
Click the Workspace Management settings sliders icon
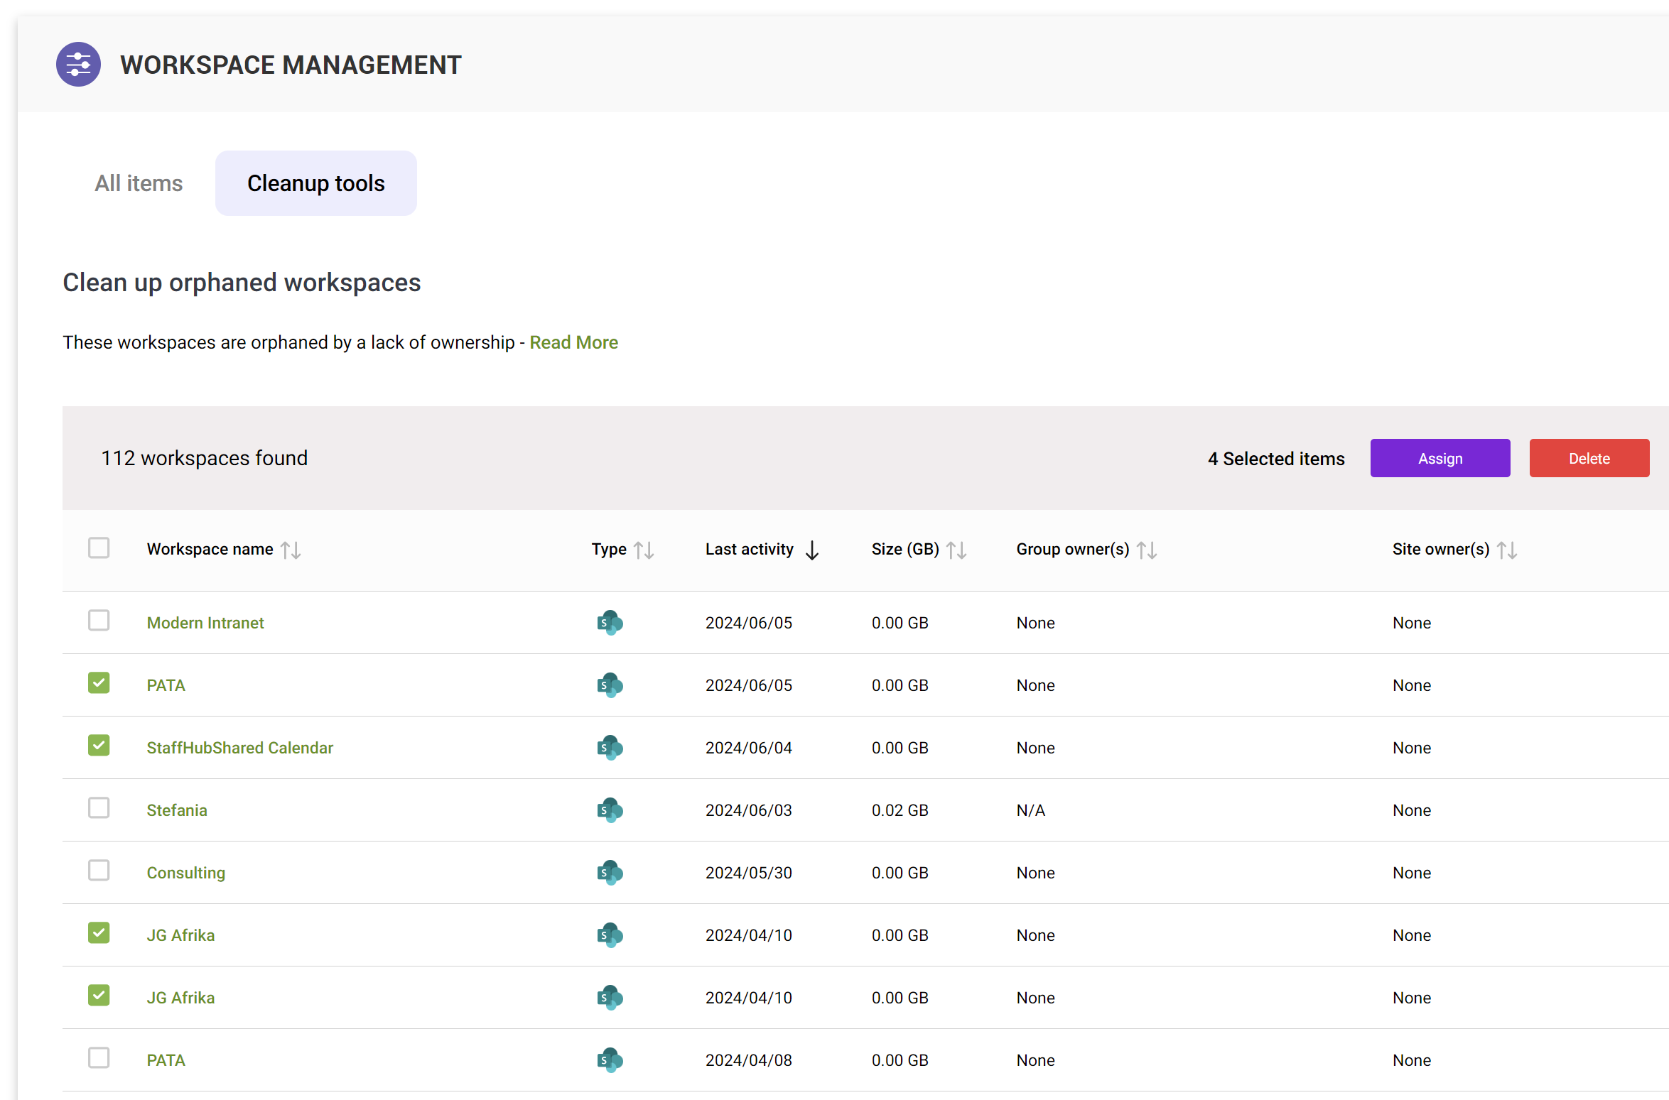click(x=78, y=65)
